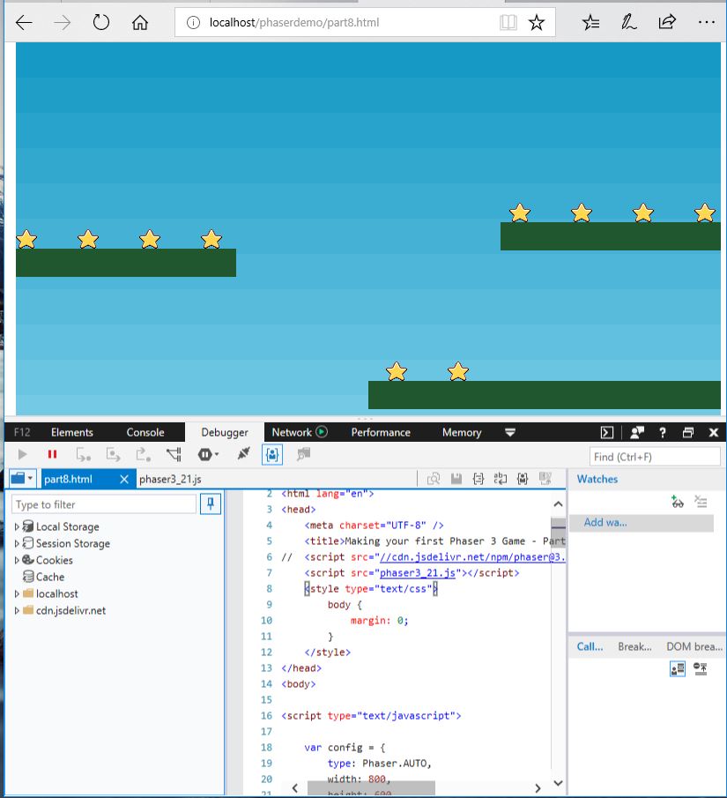Click the browser Refresh icon
The height and width of the screenshot is (798, 727).
(100, 22)
